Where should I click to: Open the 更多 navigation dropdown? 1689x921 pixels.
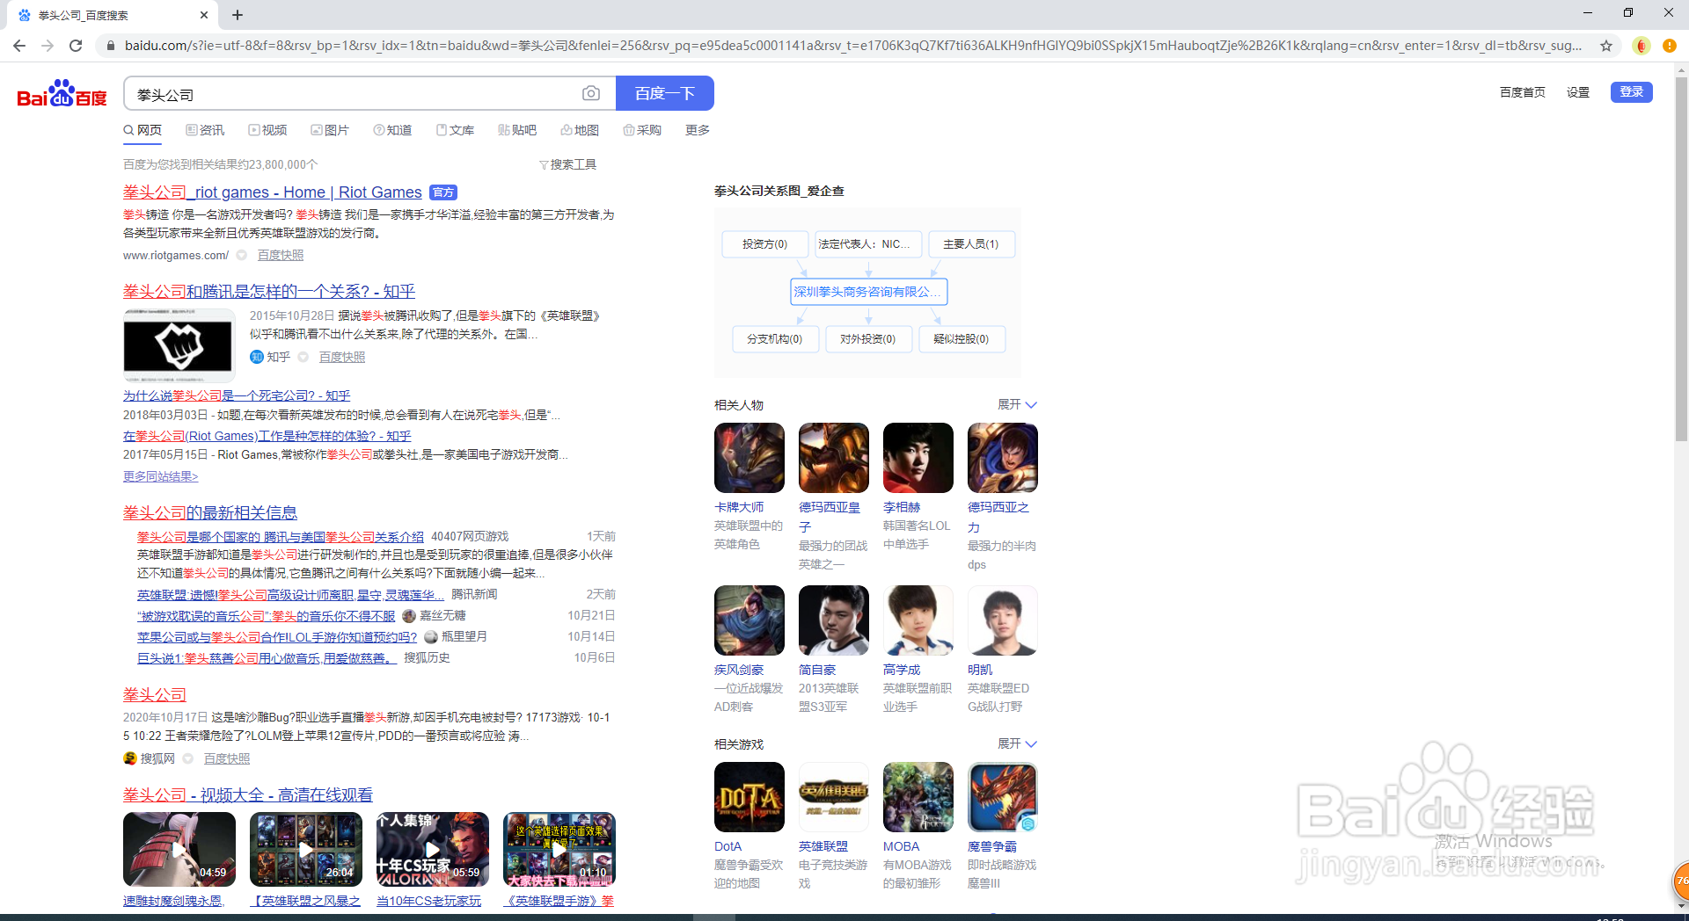click(x=696, y=129)
